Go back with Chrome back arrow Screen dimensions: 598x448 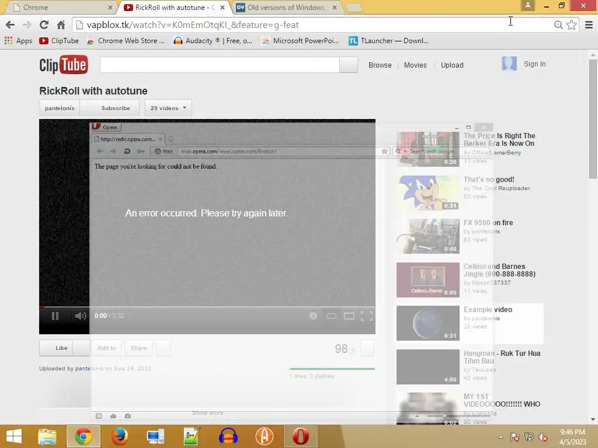[11, 24]
